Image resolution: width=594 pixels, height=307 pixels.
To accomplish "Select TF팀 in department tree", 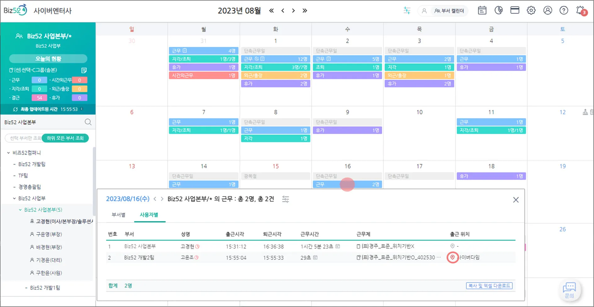I will 23,176.
